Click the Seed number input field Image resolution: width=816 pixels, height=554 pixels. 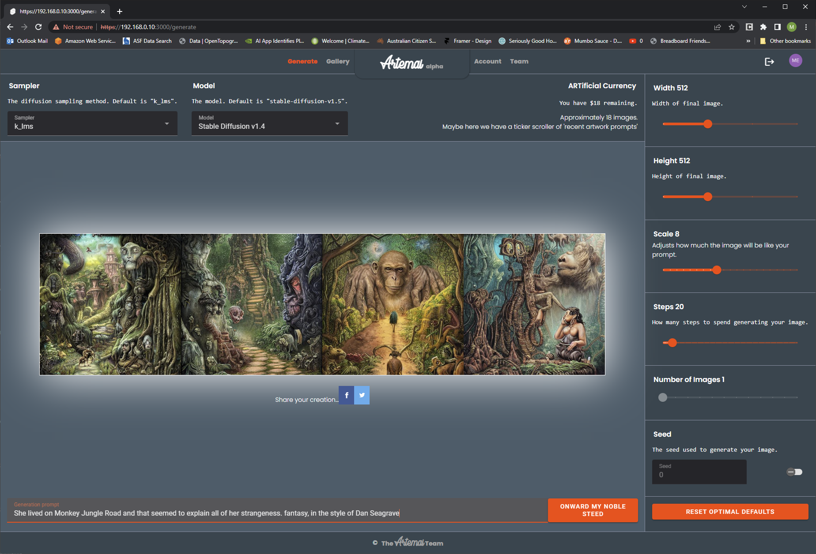click(x=699, y=472)
